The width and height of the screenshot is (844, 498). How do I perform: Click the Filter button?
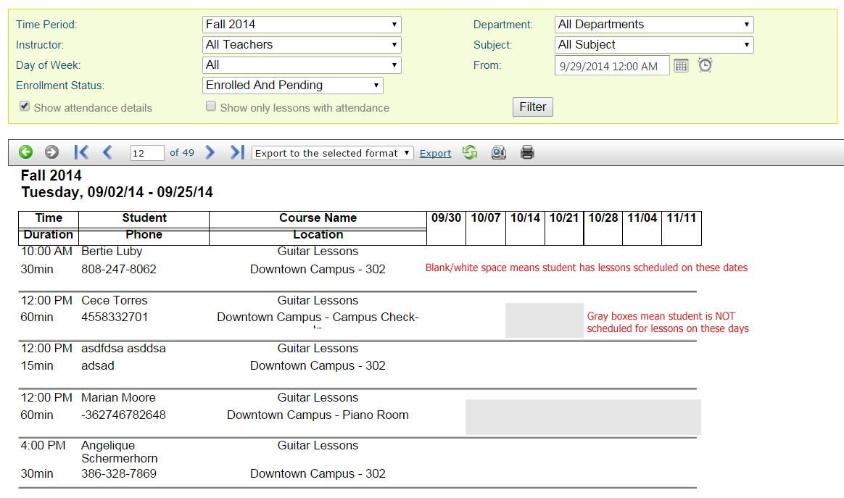coord(532,107)
